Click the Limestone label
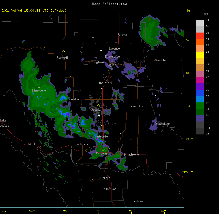 [39, 90]
